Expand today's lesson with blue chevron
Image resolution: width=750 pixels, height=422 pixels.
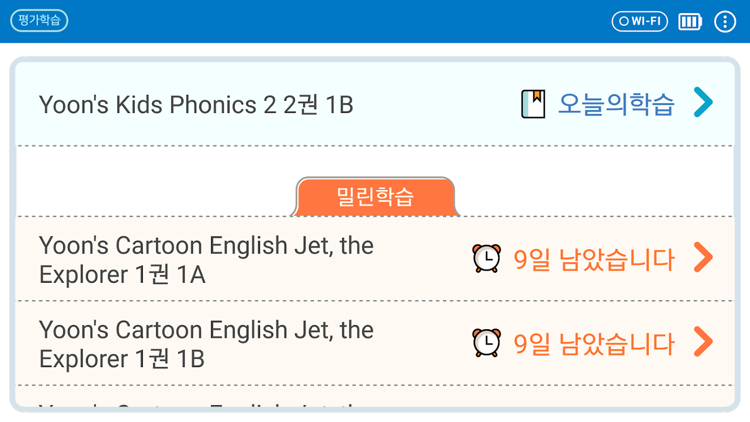703,102
